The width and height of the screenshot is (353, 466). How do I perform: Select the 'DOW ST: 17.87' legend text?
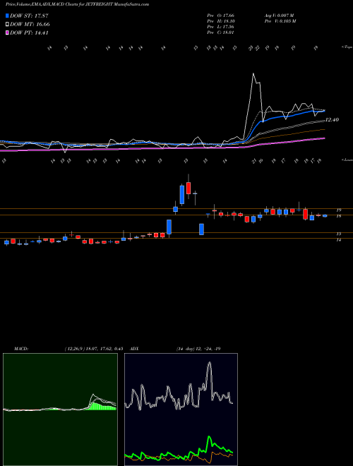(x=29, y=16)
